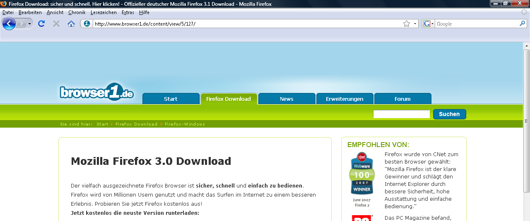The image size is (530, 221).
Task: Open the Ansicht menu
Action: pyautogui.click(x=55, y=12)
